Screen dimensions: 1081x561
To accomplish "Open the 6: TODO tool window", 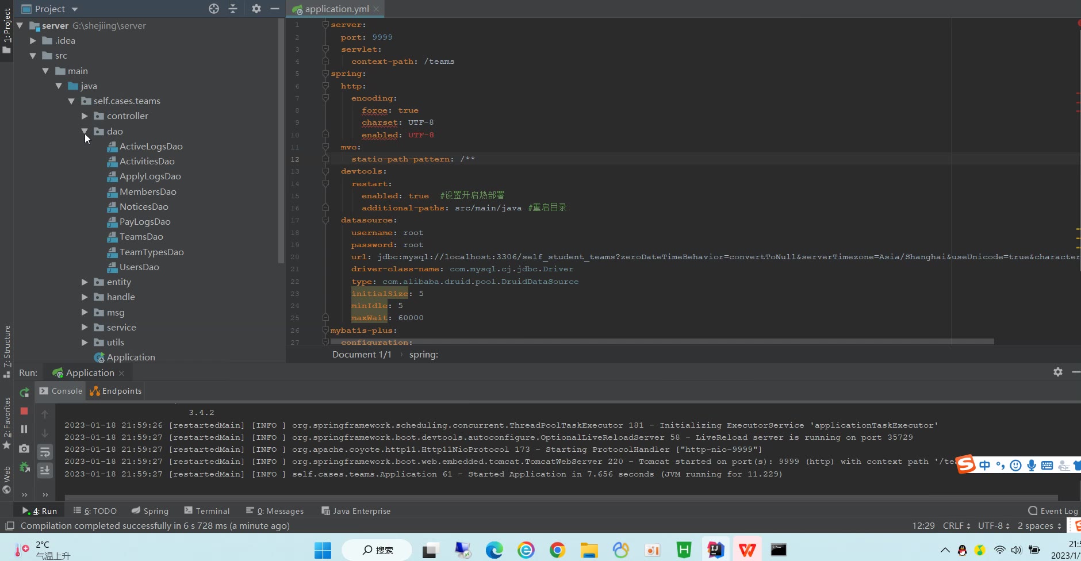I will coord(95,511).
